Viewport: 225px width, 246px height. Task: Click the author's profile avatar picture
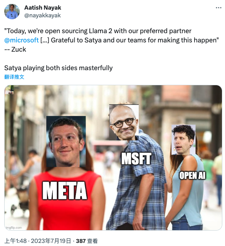point(12,12)
